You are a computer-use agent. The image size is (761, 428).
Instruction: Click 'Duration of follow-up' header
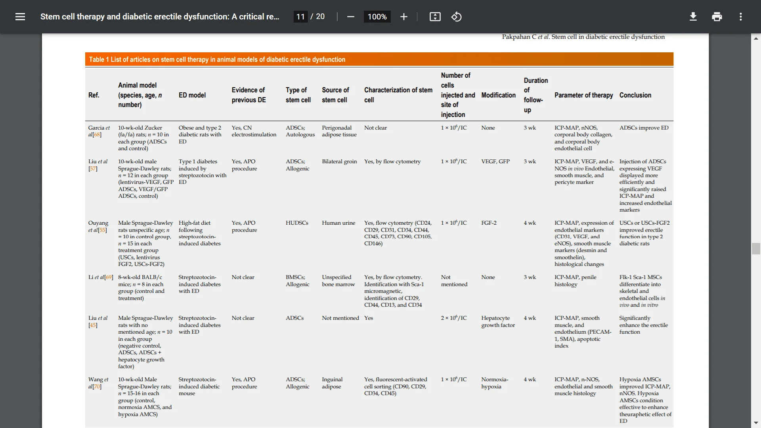tap(535, 95)
